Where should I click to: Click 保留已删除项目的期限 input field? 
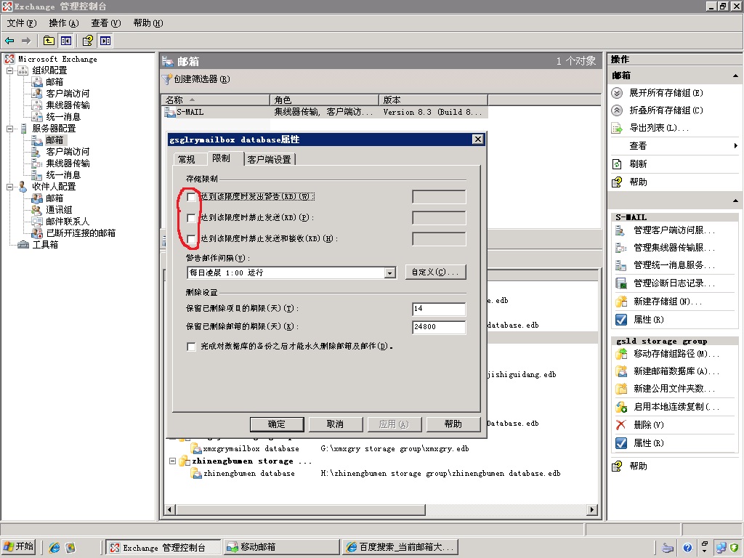[439, 309]
